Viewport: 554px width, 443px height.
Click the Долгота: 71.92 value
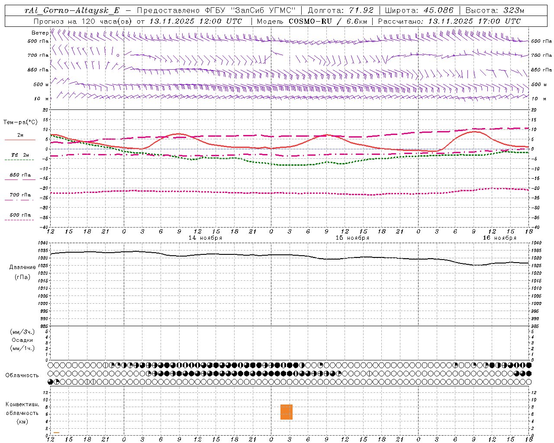tap(341, 10)
